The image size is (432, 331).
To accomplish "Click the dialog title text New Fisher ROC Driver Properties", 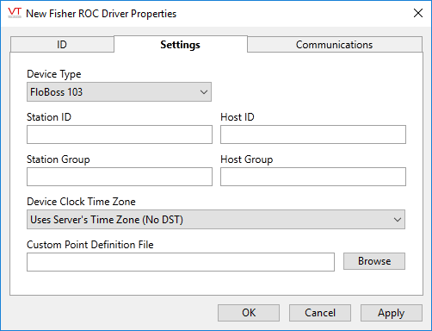I will pos(101,14).
